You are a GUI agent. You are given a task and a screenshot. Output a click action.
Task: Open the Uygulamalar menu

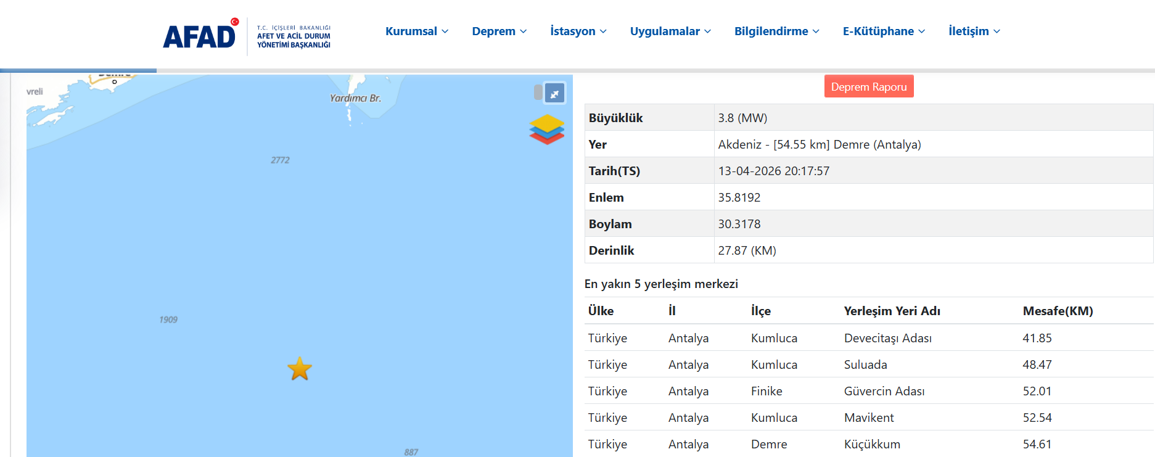tap(670, 31)
